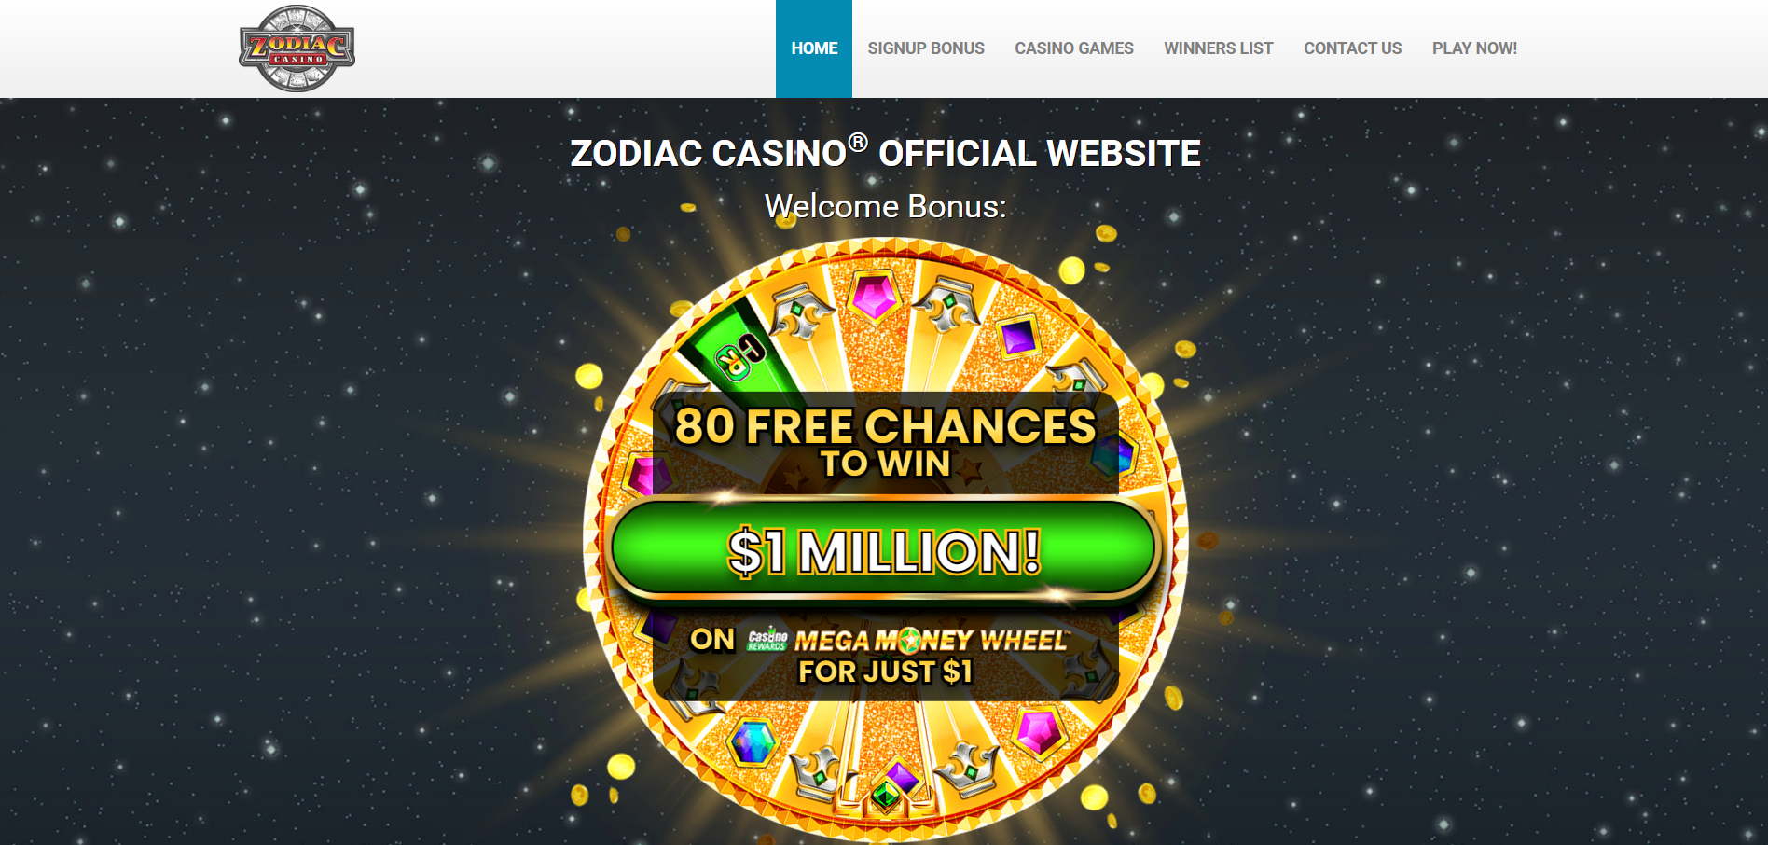Click the 80 Free Chances To Win banner
The width and height of the screenshot is (1768, 845).
(885, 442)
